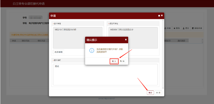Viewport: 214px width, 104px height.
Task: Close the 确认提示 dialog with X
Action: 126,40
